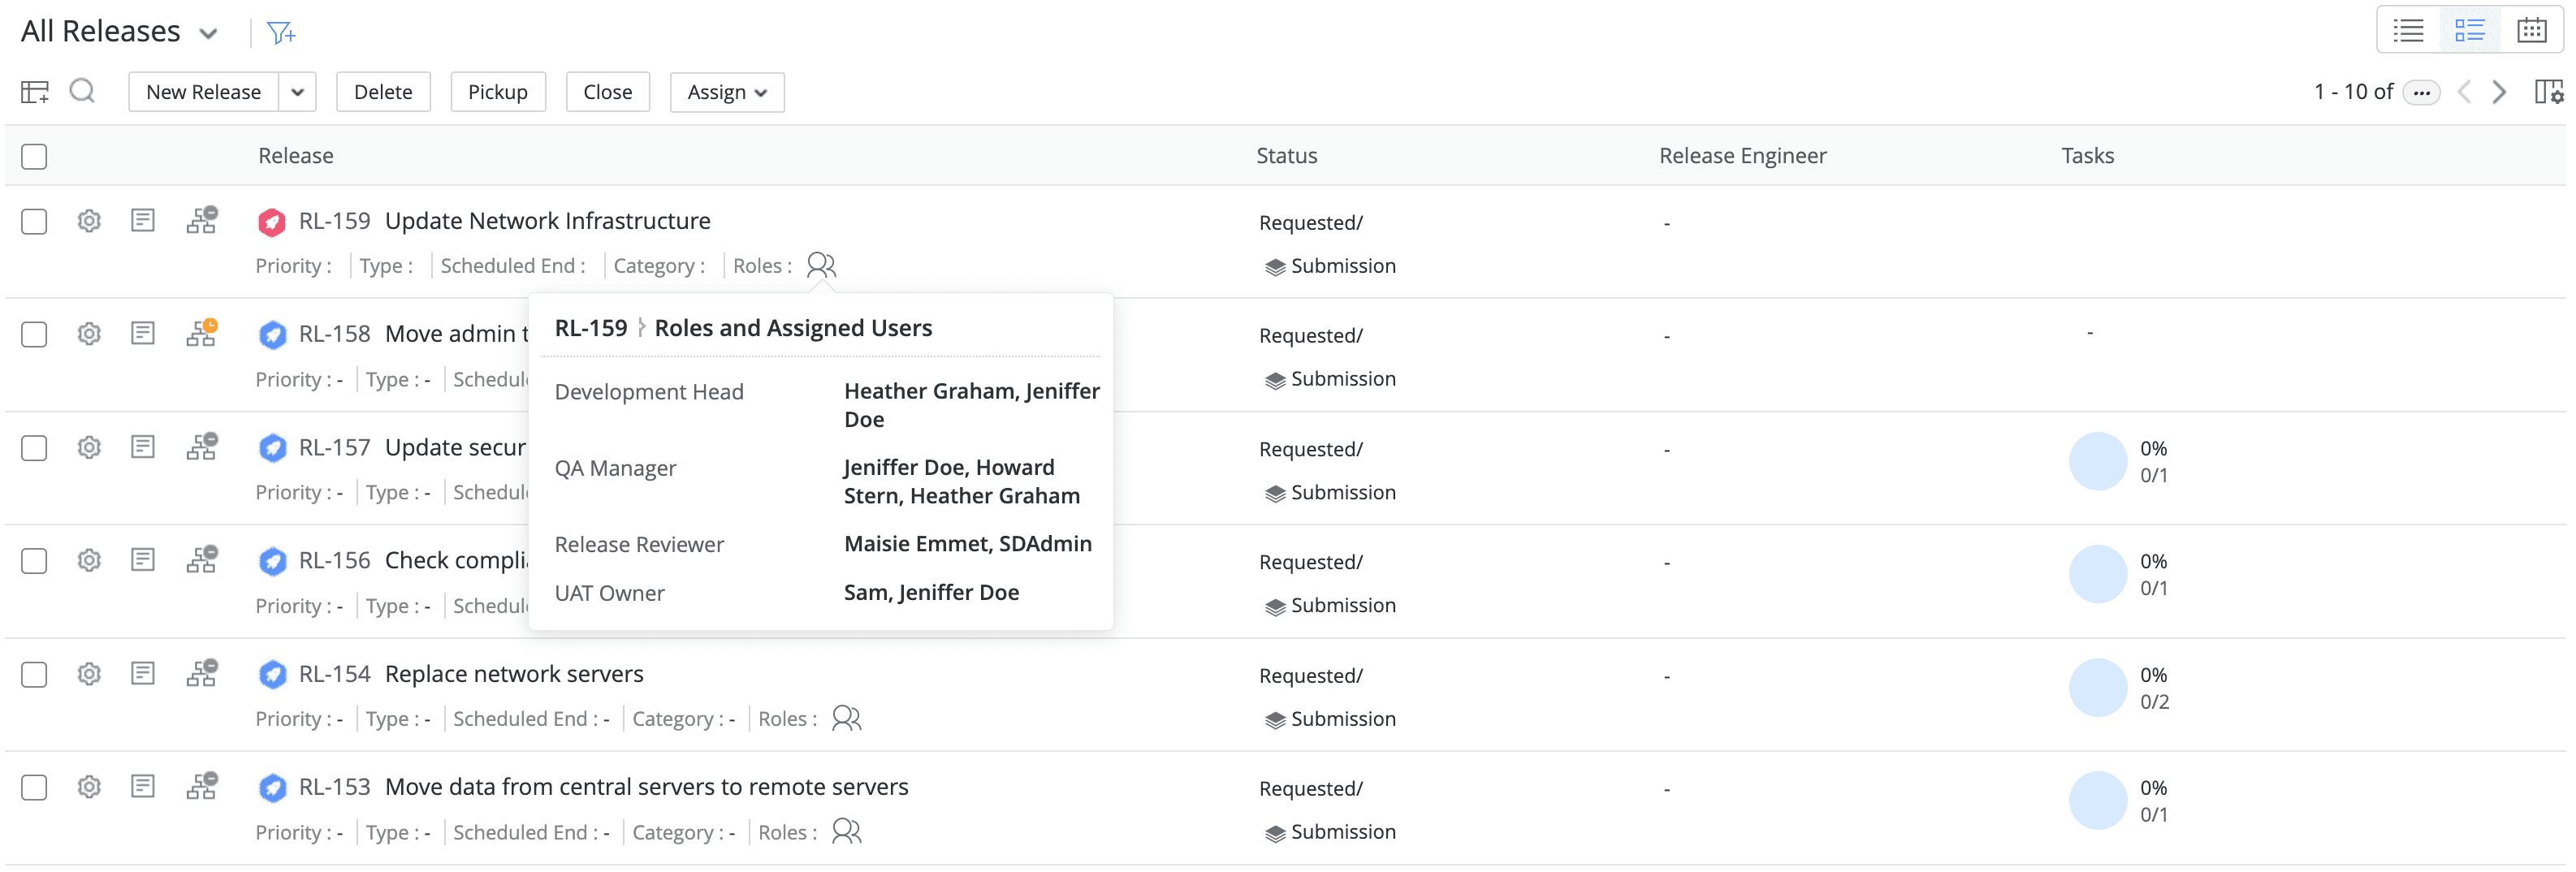Expand the New Release dropdown arrow
Screen dimensions: 2576x872
click(x=297, y=91)
